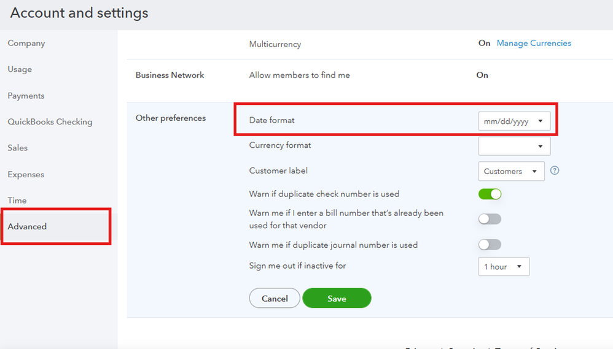Open QuickBooks Checking settings
Viewport: 613px width, 349px height.
point(50,122)
